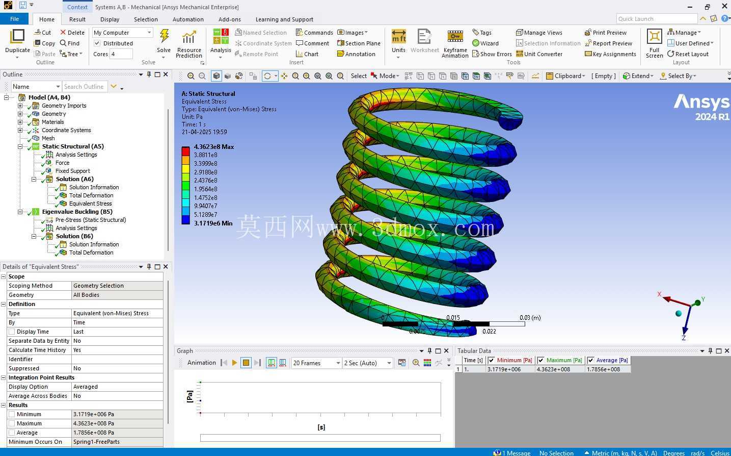Collapse the Static Structural (A5) branch
731x456 pixels.
(x=20, y=146)
